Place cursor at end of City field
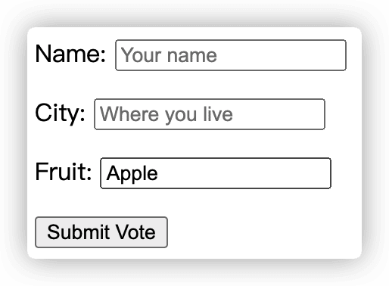This screenshot has width=389, height=286. pos(317,114)
